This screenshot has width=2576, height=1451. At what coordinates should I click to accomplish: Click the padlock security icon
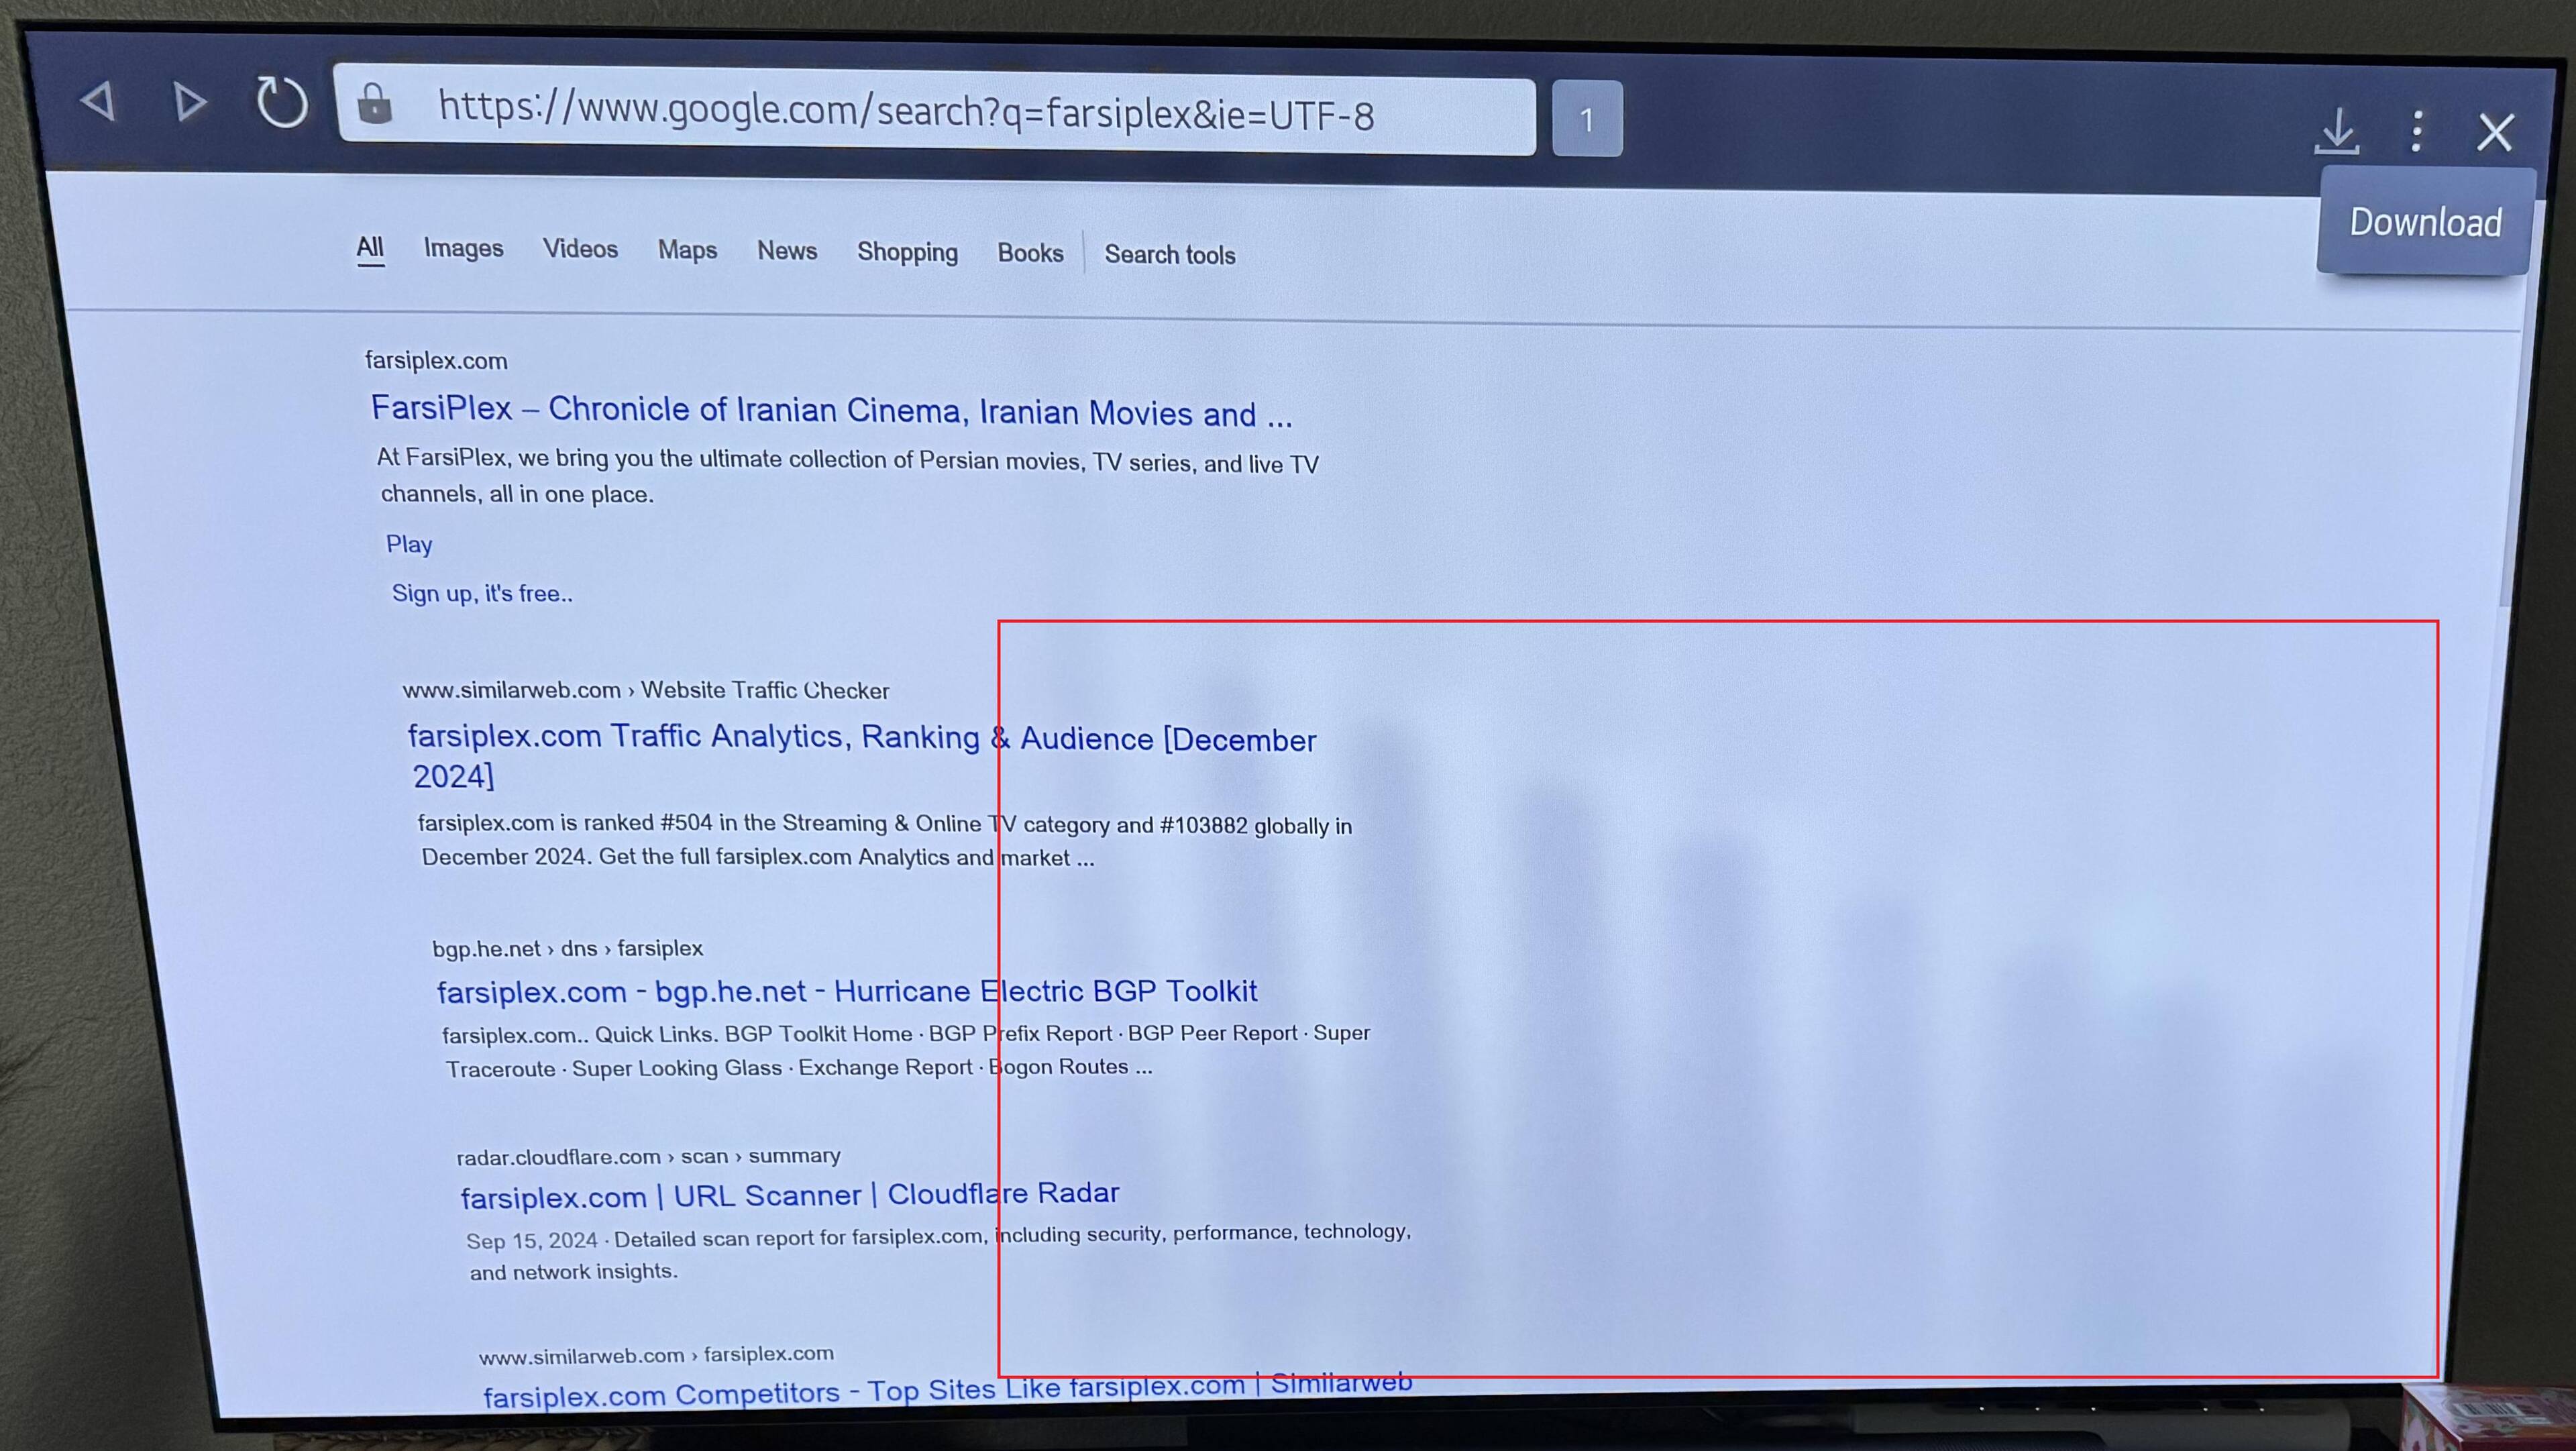[375, 104]
